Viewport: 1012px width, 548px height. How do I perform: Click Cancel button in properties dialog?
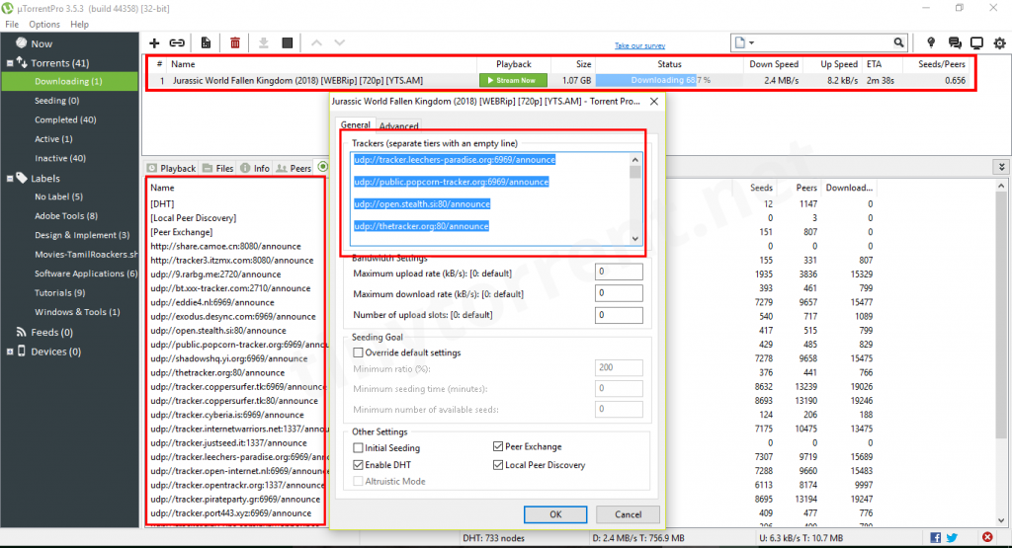pyautogui.click(x=628, y=514)
